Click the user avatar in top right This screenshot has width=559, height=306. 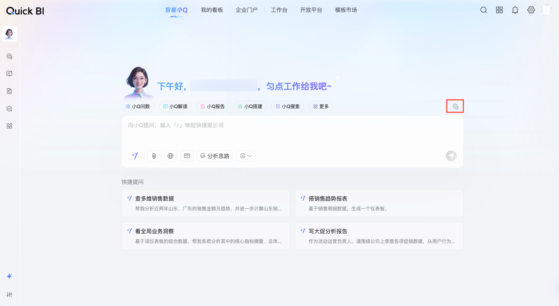(x=547, y=10)
